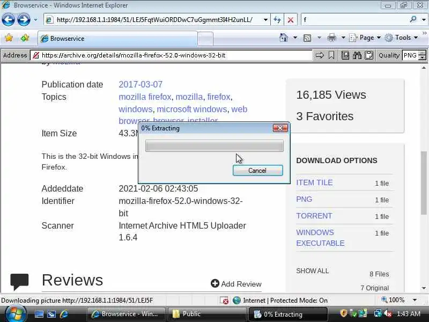
Task: Launch Internet Explorer from quick launch
Action: point(64,314)
